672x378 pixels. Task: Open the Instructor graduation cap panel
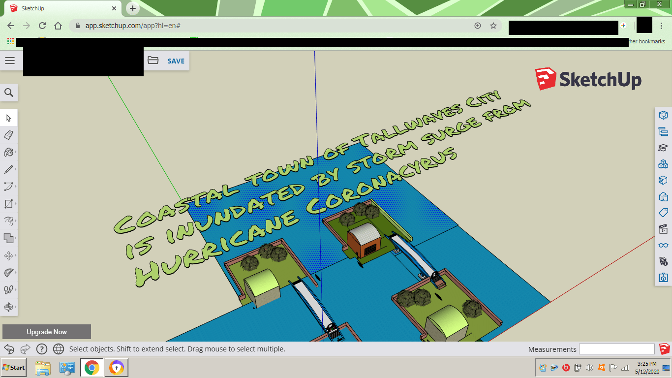tap(663, 148)
